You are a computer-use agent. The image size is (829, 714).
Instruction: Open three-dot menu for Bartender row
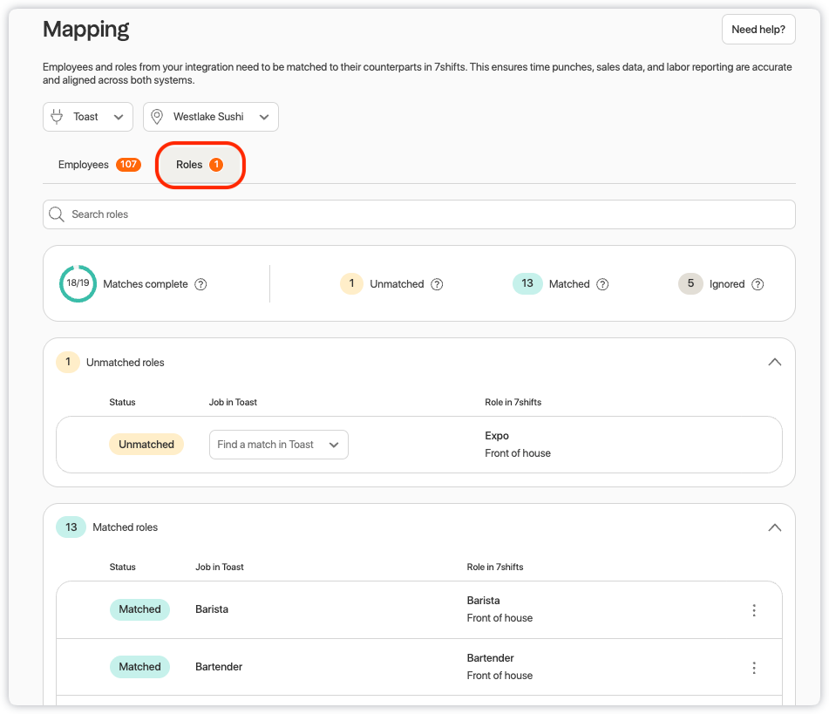pos(754,668)
